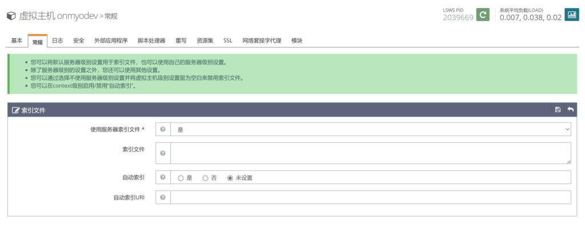
Task: Open the 使用服务器索引文件 dropdown
Action: 371,130
